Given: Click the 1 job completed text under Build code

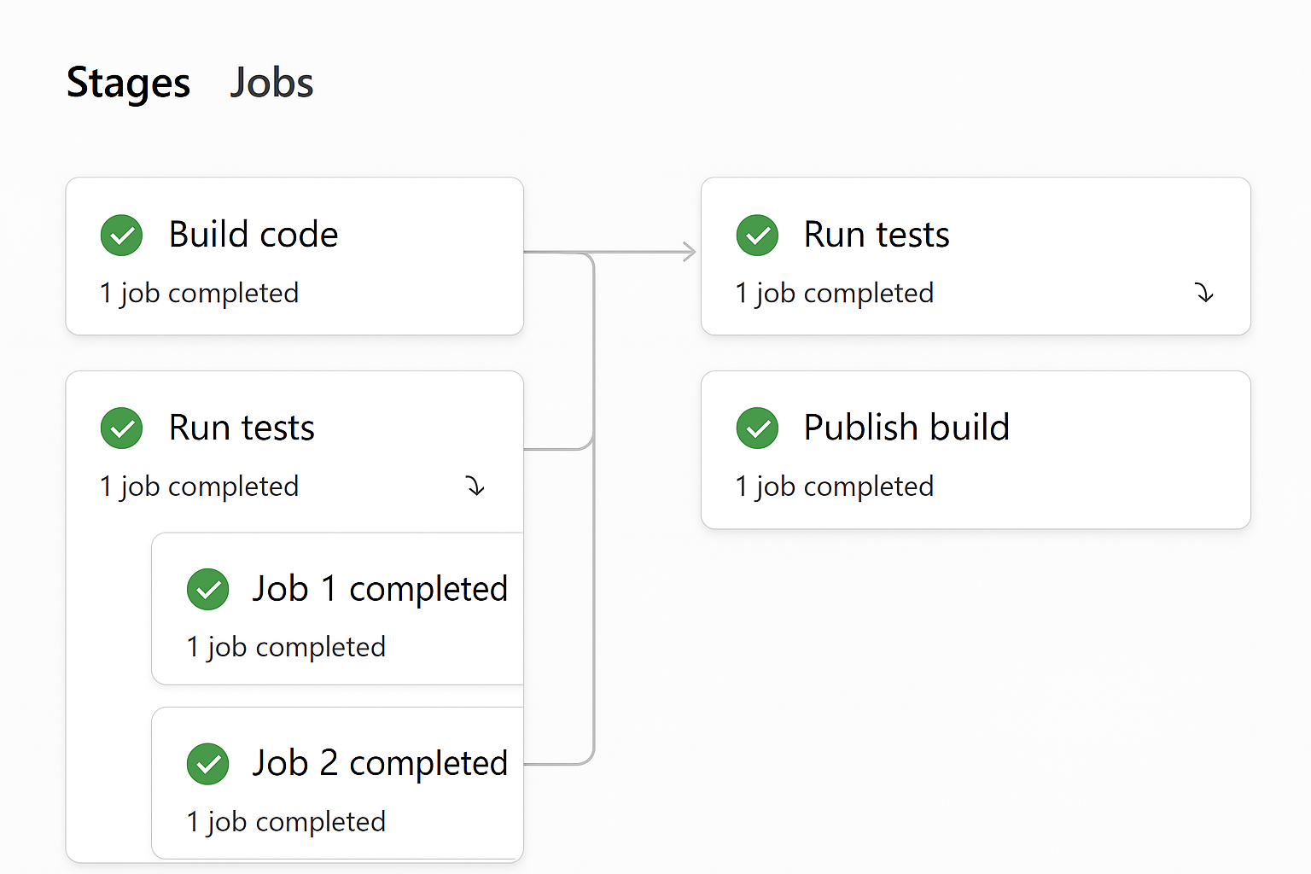Looking at the screenshot, I should click(200, 293).
